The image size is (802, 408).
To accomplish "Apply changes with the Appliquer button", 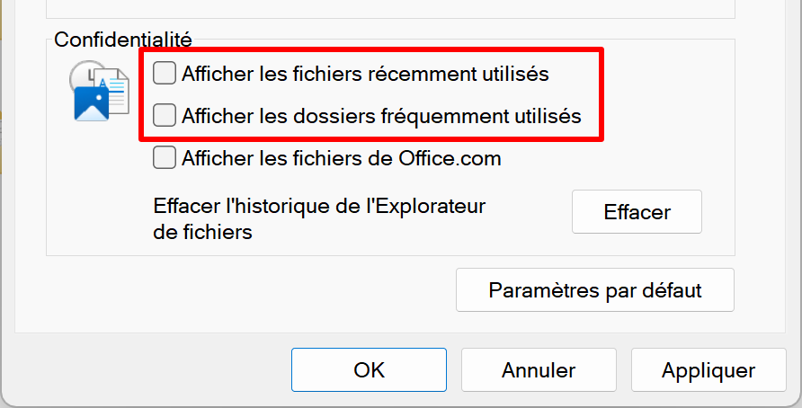I will coord(708,369).
